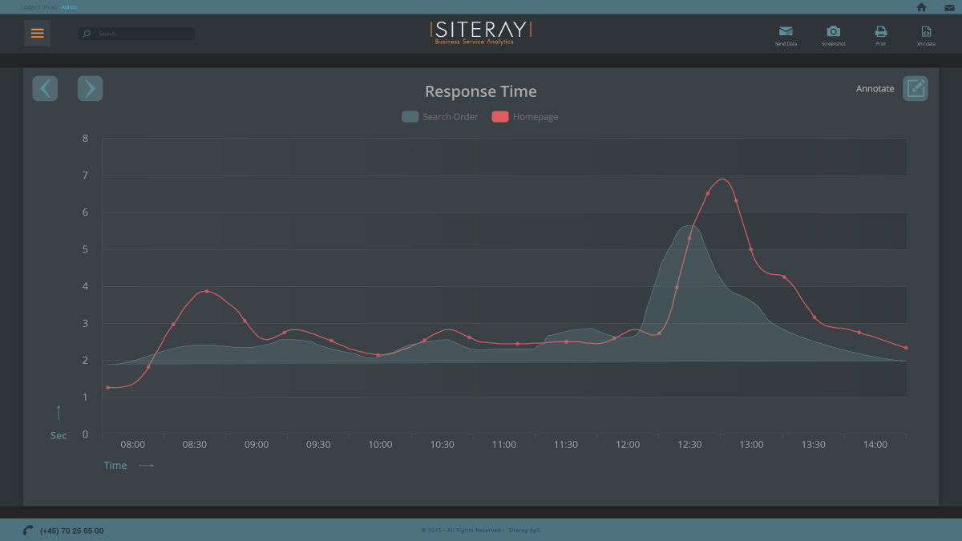Go to previous chart with left arrow

click(45, 88)
